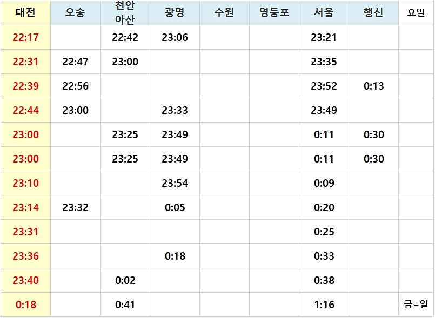Select the red 0:18 대전 departure time
435x318 pixels.
tap(25, 305)
